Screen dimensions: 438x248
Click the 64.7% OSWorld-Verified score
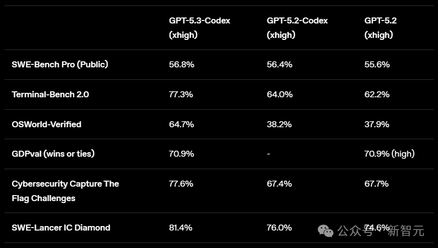click(181, 124)
